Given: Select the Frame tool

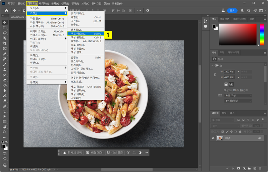Looking at the screenshot, I should pyautogui.click(x=5, y=49).
